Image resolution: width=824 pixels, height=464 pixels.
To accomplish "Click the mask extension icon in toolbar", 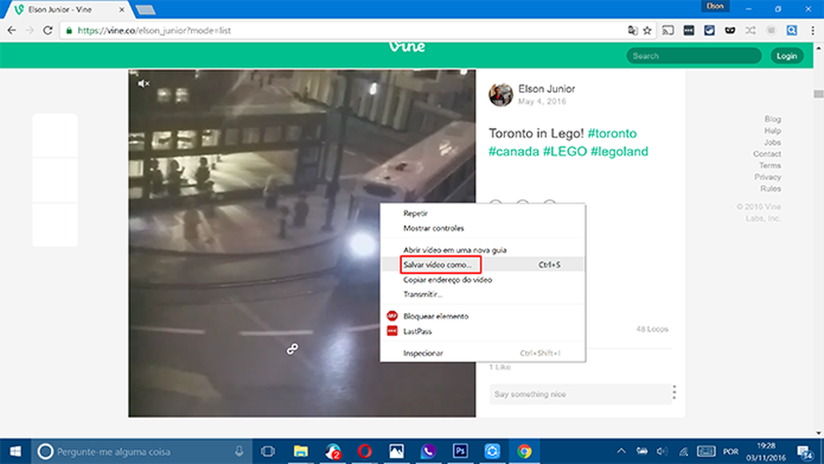I will point(730,30).
